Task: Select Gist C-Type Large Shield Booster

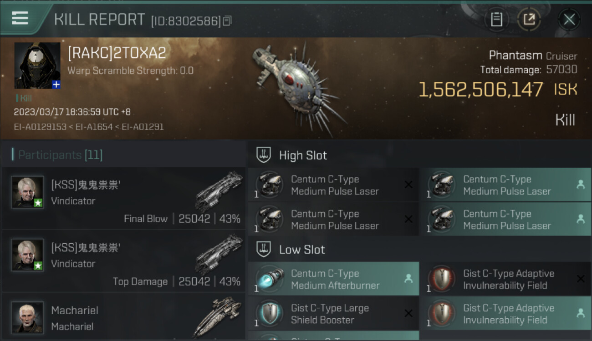Action: (333, 314)
